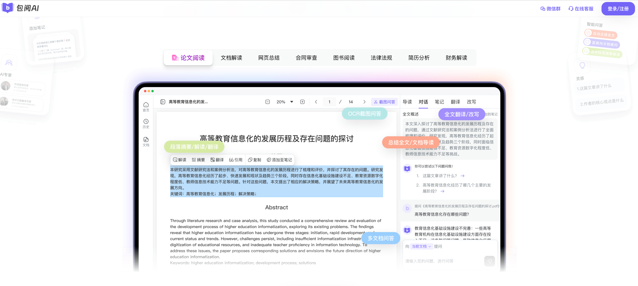This screenshot has height=286, width=638.
Task: Click the 多文档问答 feature bubble
Action: pos(381,238)
